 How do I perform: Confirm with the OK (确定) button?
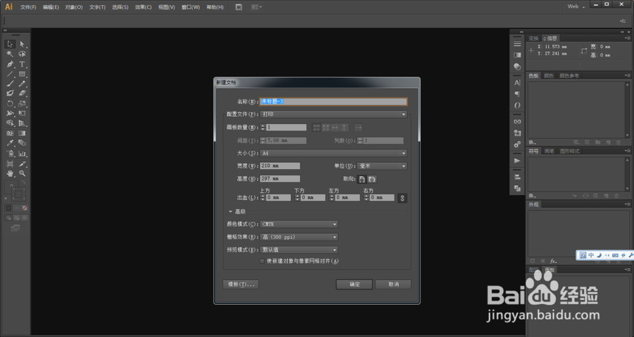click(354, 284)
